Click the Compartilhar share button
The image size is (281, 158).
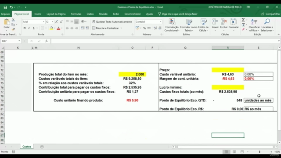[270, 14]
